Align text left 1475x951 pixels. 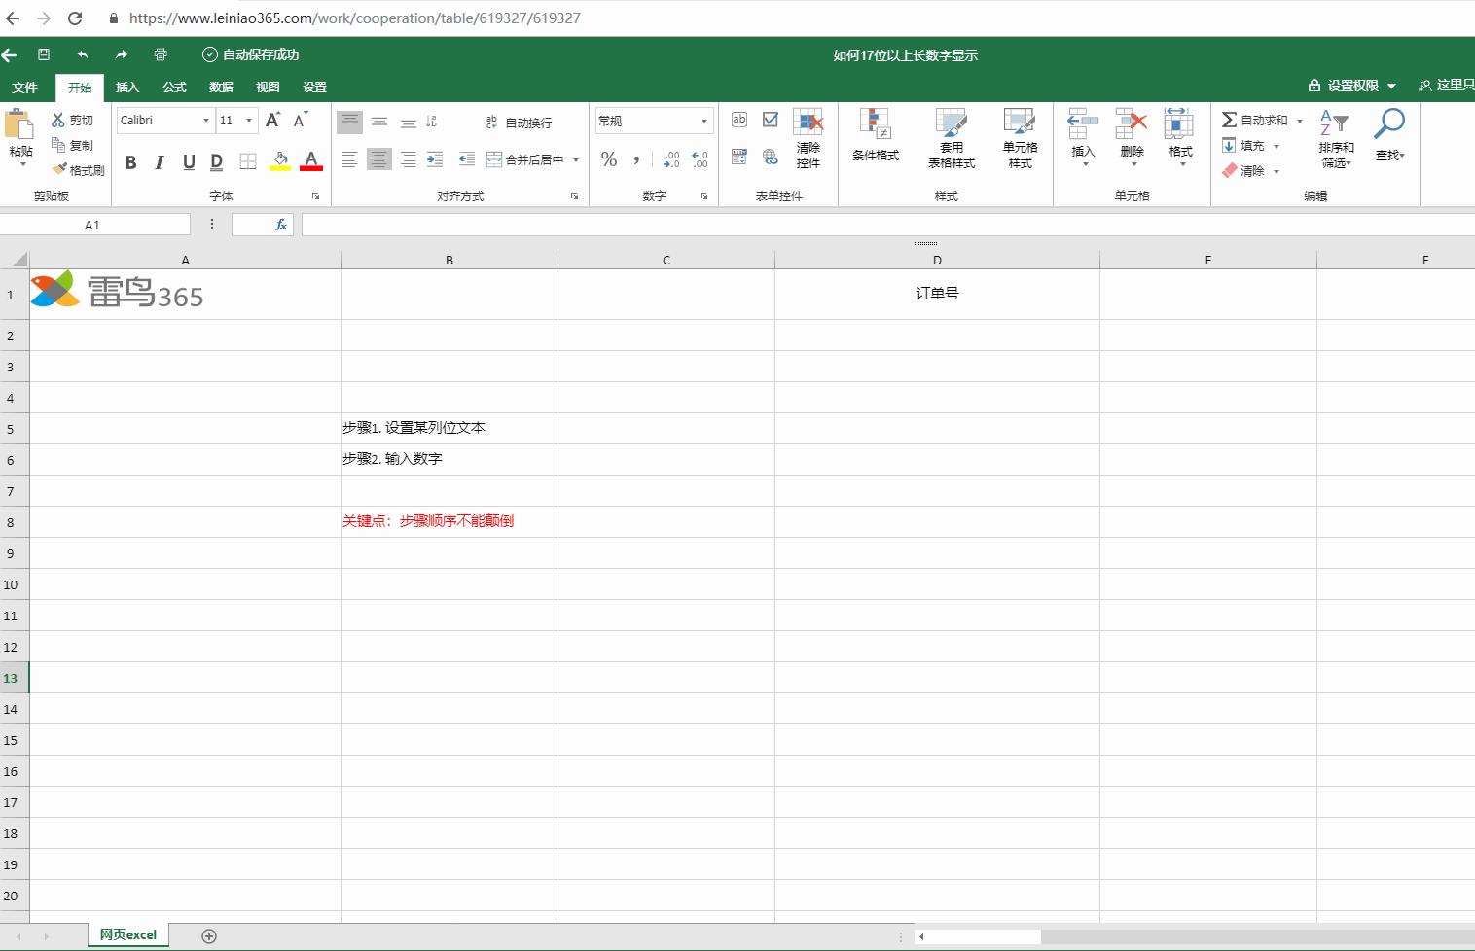(x=349, y=159)
